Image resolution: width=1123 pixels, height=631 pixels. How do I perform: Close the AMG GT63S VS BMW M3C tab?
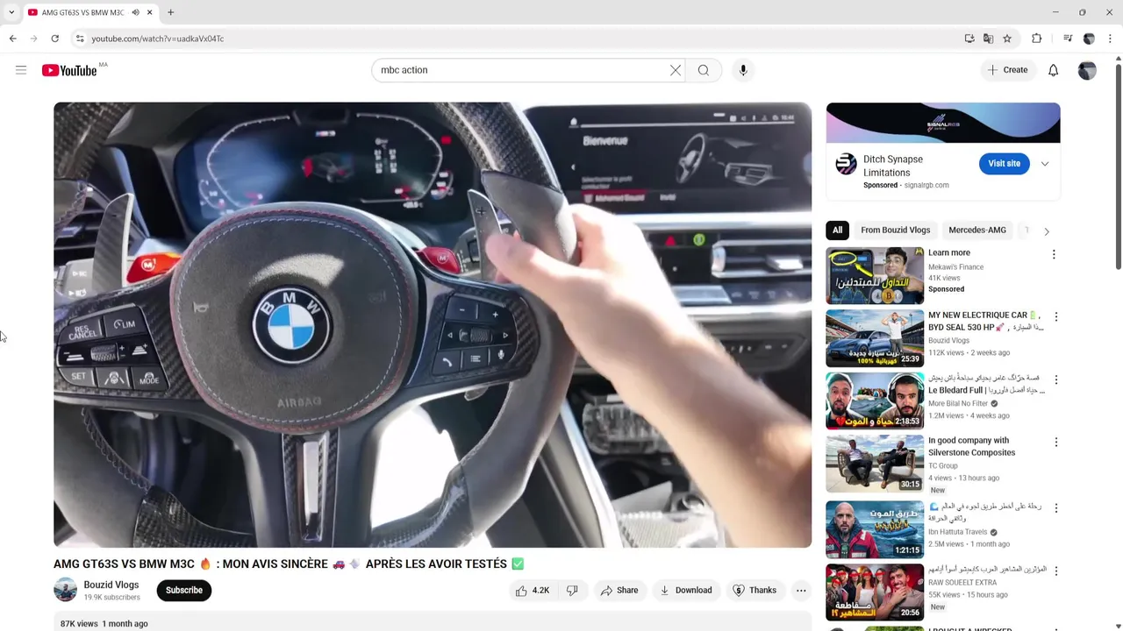coord(149,12)
